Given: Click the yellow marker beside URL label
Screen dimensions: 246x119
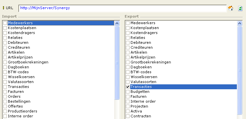Looking at the screenshot, I should pyautogui.click(x=4, y=8).
